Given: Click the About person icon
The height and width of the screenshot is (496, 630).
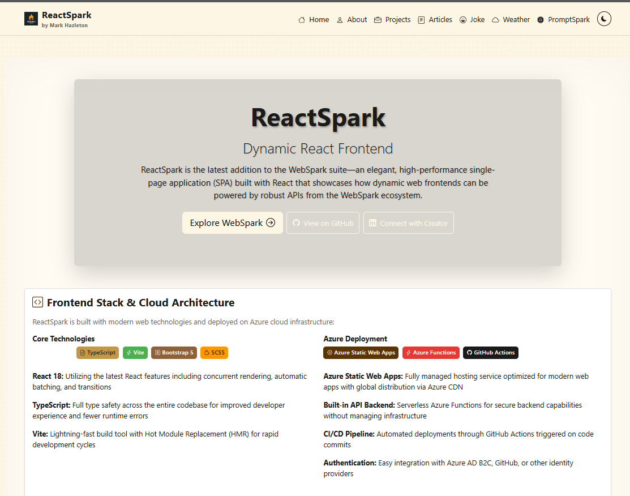Looking at the screenshot, I should point(339,19).
